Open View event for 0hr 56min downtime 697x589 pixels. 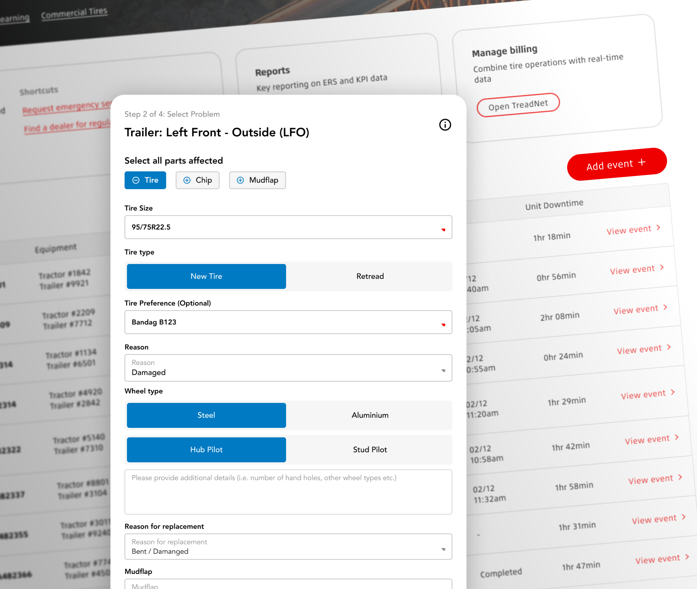(632, 269)
